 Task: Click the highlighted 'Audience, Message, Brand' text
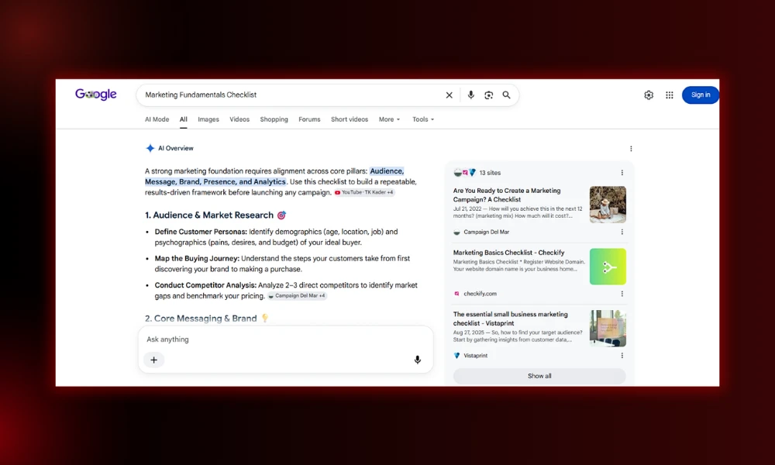coord(274,177)
